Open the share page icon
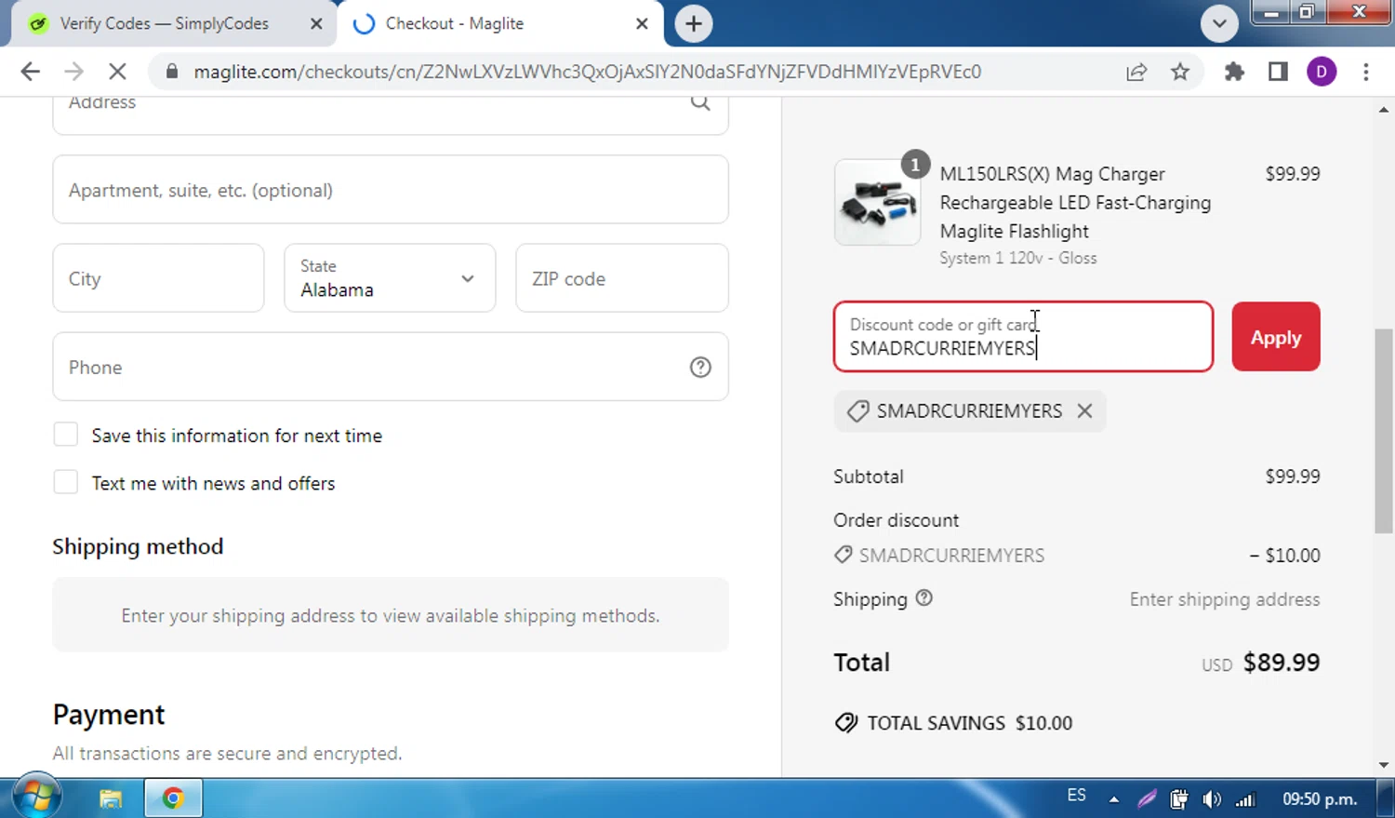Image resolution: width=1395 pixels, height=818 pixels. pos(1136,72)
